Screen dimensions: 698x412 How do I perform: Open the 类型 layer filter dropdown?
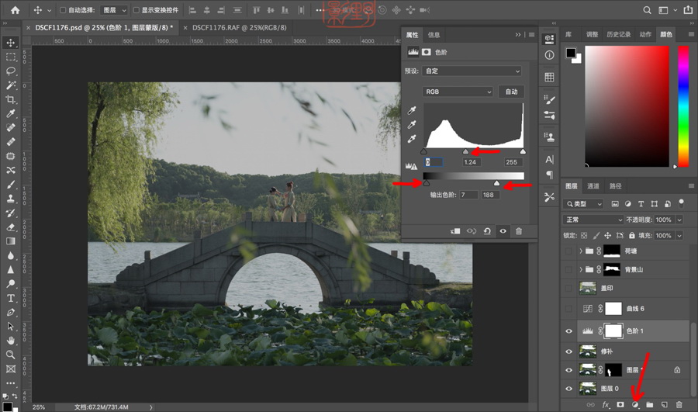click(x=583, y=203)
